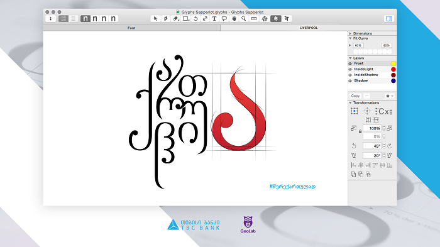Image resolution: width=440 pixels, height=247 pixels.
Task: Select the Hand pan tool
Action: [234, 18]
